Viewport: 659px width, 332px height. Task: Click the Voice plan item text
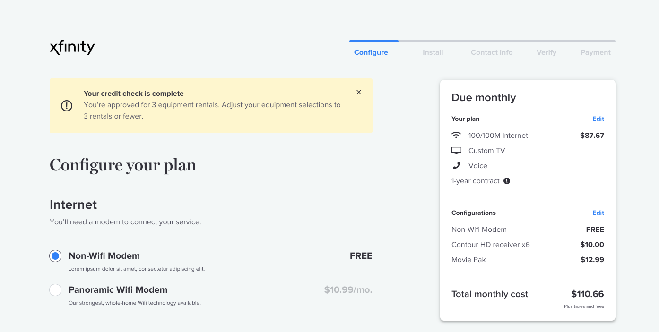[x=478, y=166]
